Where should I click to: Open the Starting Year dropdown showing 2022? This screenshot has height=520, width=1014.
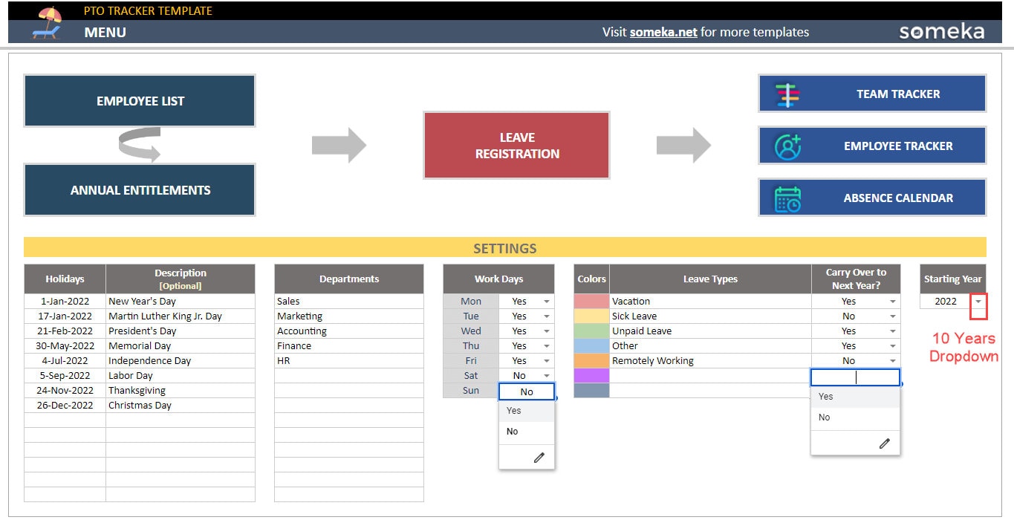click(980, 302)
